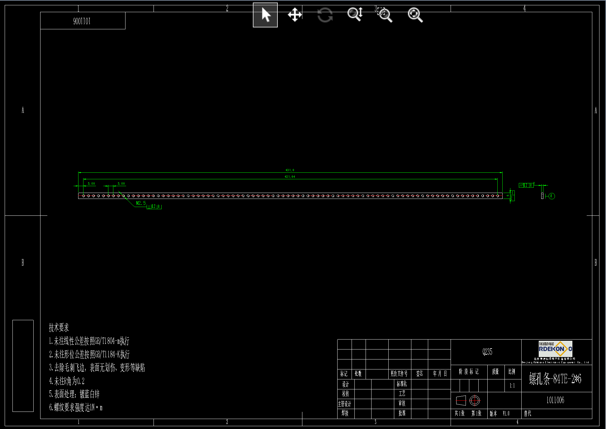Select the mirrored drawing number 900II0I
Viewport: 606px width, 429px height.
[82, 21]
